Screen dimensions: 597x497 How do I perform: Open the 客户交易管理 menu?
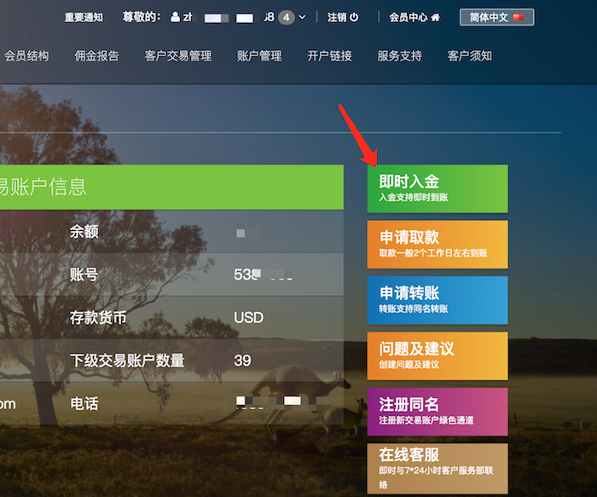click(x=177, y=56)
